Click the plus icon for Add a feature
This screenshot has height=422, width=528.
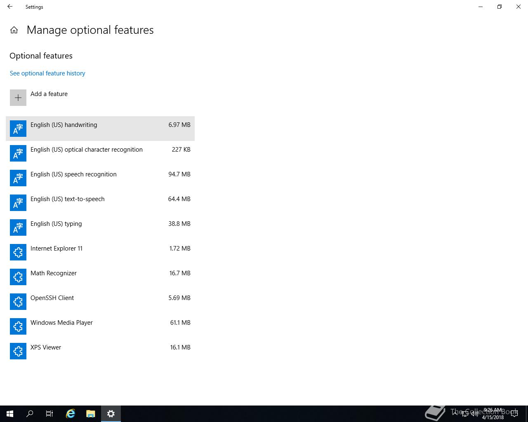pos(18,98)
